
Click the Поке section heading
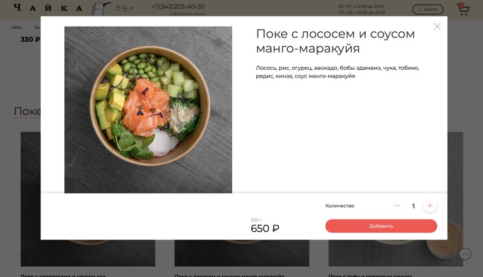pyautogui.click(x=27, y=111)
